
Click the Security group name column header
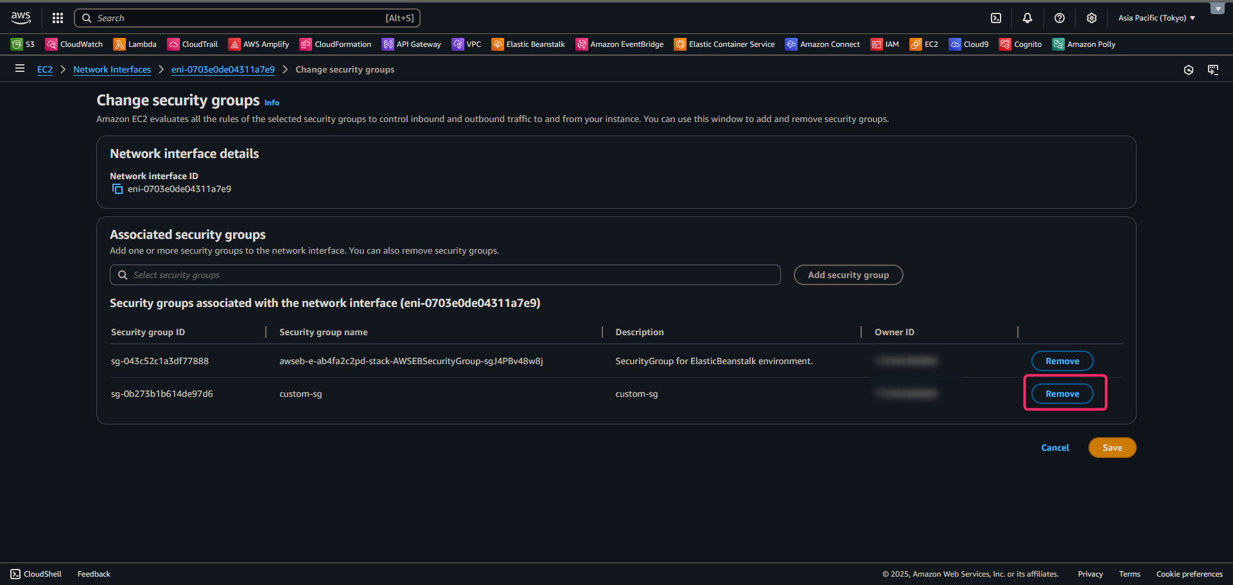click(324, 332)
